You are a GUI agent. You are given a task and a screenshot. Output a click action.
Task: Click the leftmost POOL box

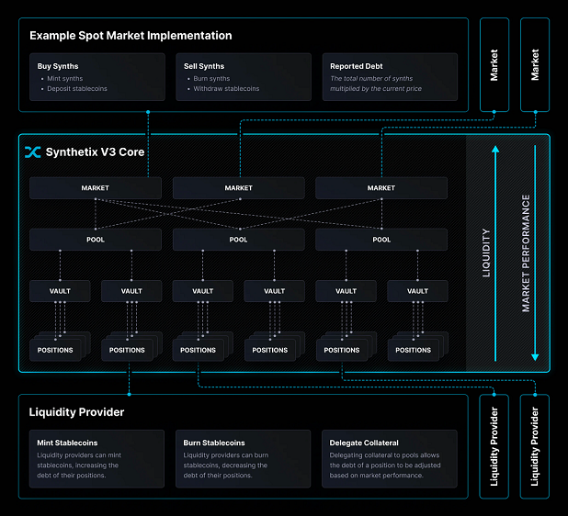click(96, 240)
